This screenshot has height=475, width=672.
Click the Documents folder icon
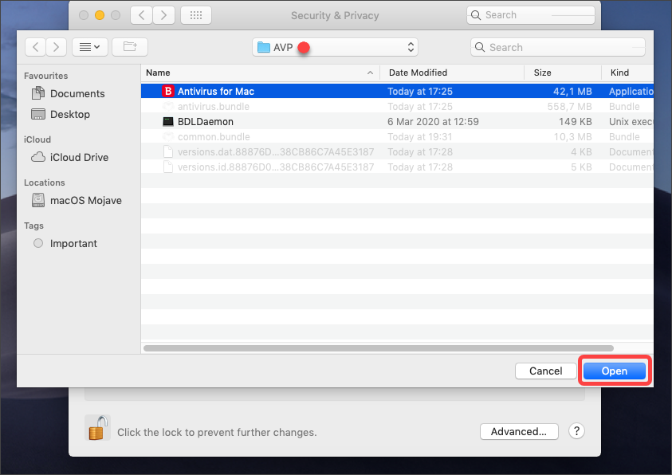click(38, 93)
